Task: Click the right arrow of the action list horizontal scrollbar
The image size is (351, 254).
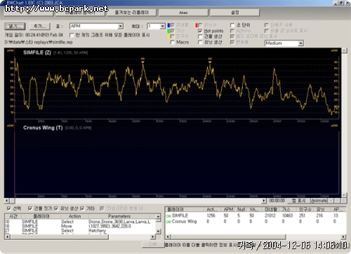Action: point(153,237)
